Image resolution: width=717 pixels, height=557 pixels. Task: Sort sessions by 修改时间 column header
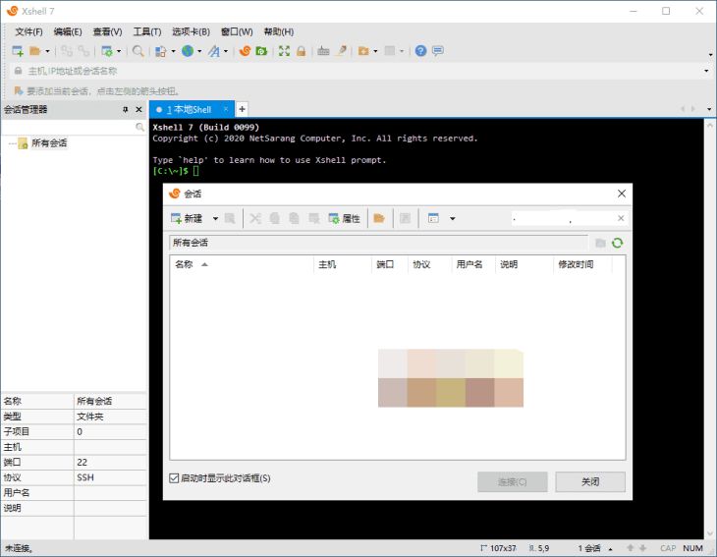(x=582, y=264)
